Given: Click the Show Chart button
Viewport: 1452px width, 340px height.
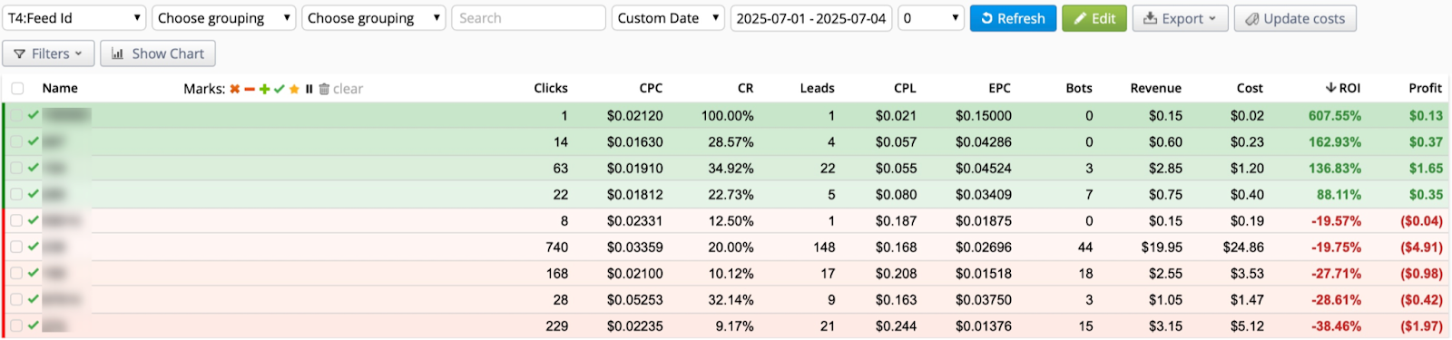Looking at the screenshot, I should [158, 53].
